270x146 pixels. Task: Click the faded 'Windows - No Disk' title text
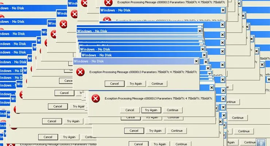[89, 61]
